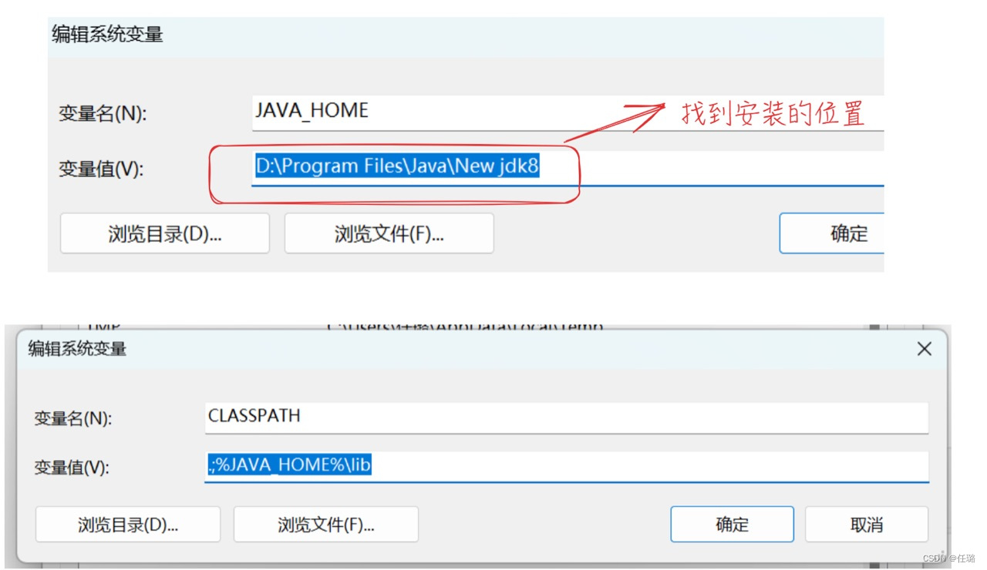Click the JAVA_HOME variable name field
Image resolution: width=987 pixels, height=570 pixels.
(568, 112)
